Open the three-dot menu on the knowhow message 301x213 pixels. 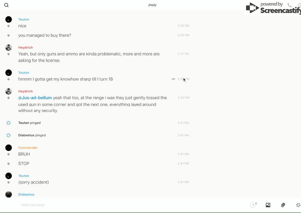[x=173, y=79]
